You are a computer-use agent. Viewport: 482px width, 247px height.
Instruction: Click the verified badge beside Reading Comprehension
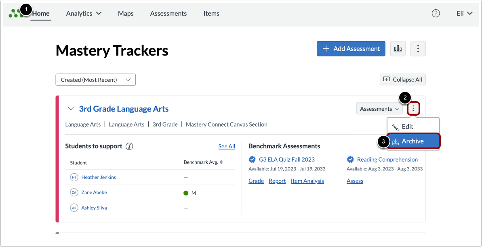coord(350,159)
